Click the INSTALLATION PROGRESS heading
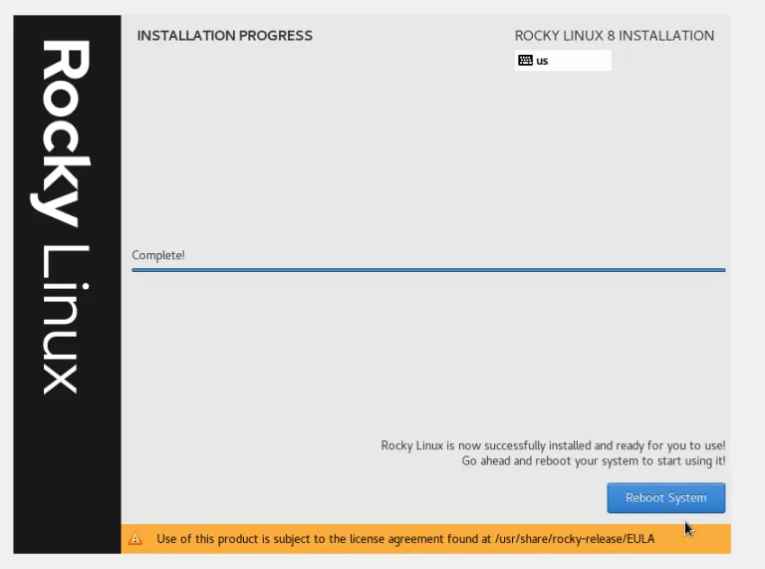 click(x=225, y=36)
